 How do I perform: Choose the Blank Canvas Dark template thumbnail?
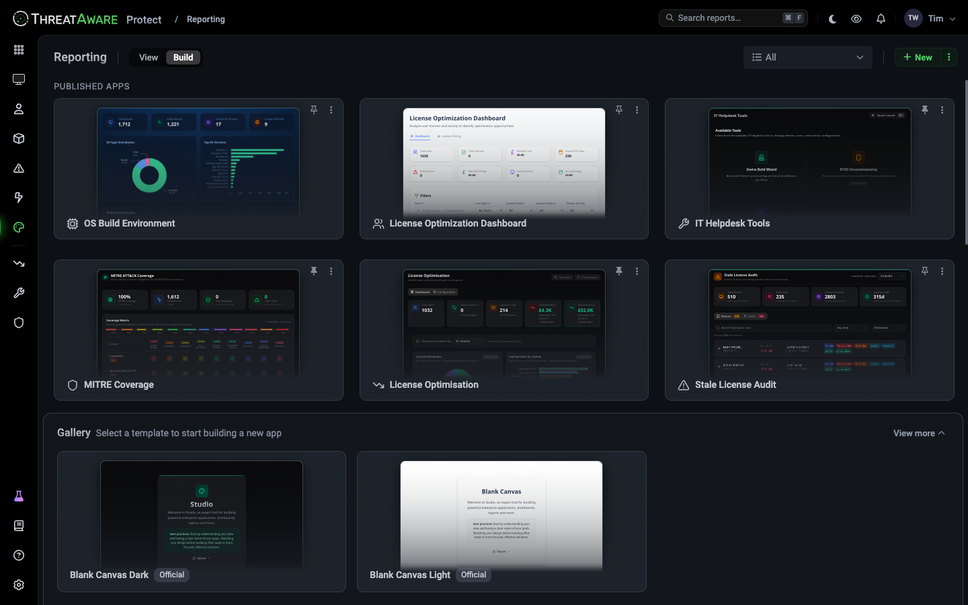202,514
